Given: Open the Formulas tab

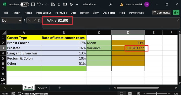Looking at the screenshot, I should click(x=61, y=13).
